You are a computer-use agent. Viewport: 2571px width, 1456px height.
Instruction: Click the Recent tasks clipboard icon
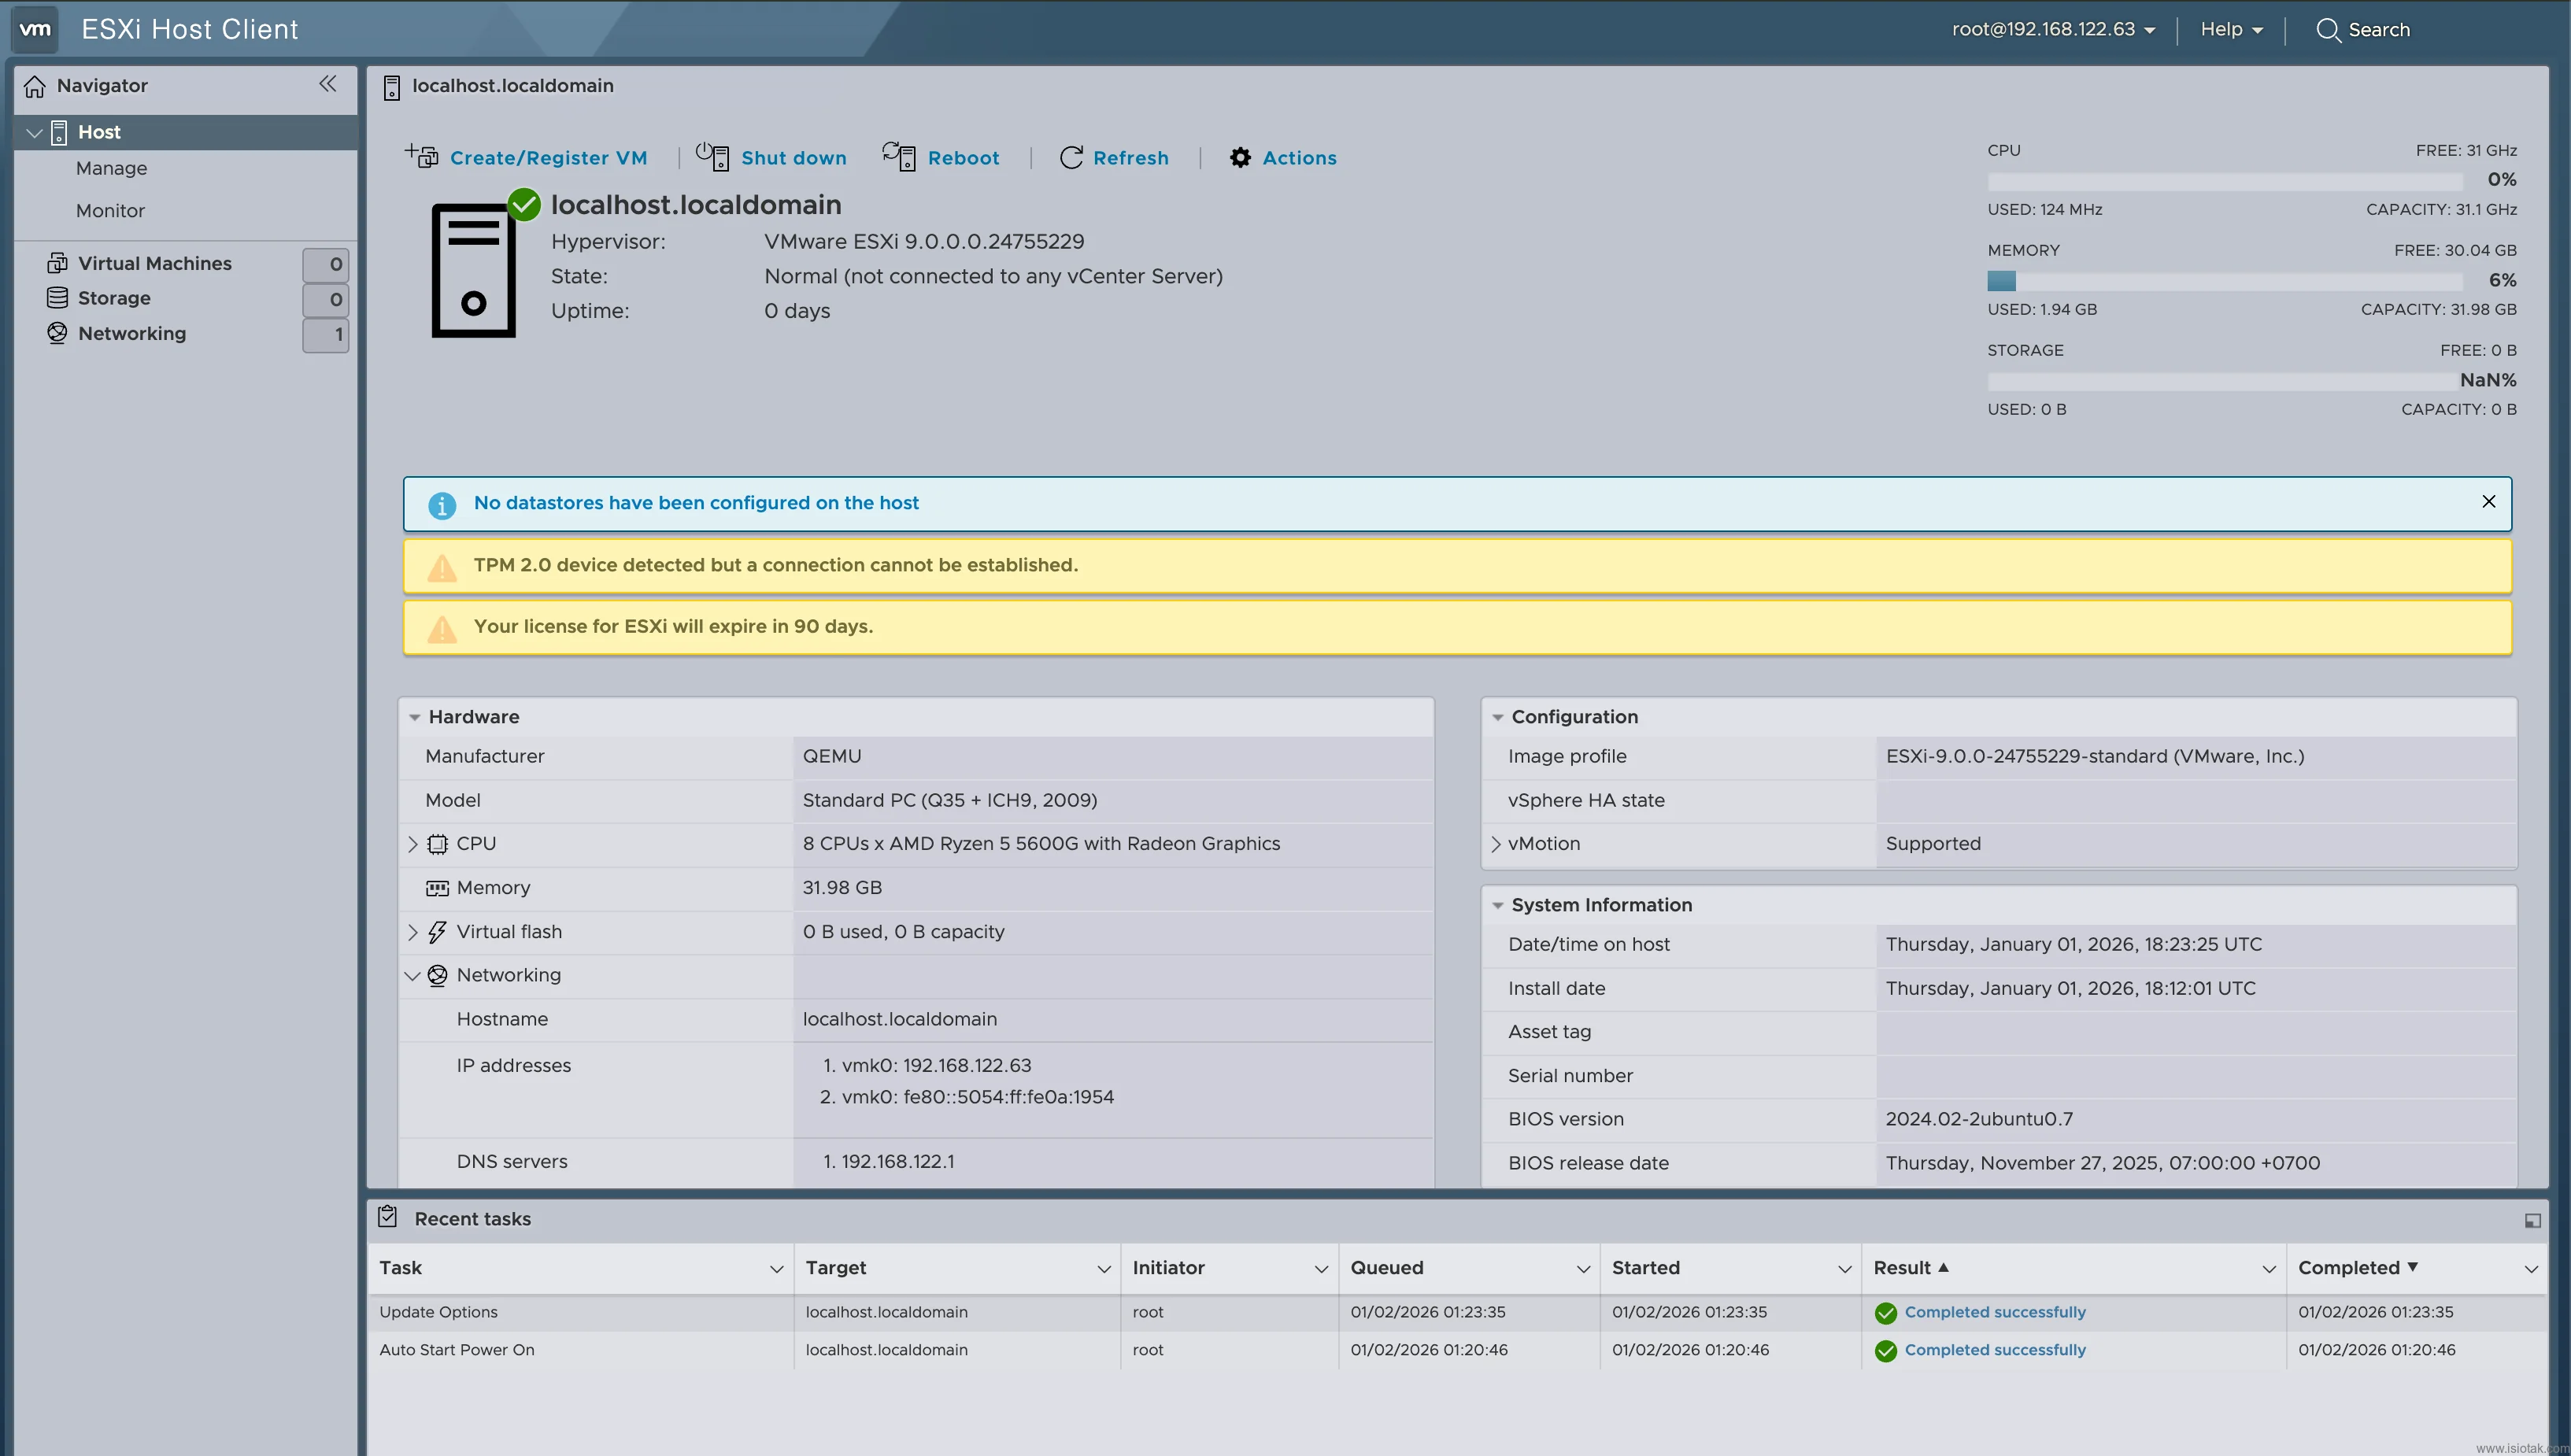pyautogui.click(x=388, y=1217)
